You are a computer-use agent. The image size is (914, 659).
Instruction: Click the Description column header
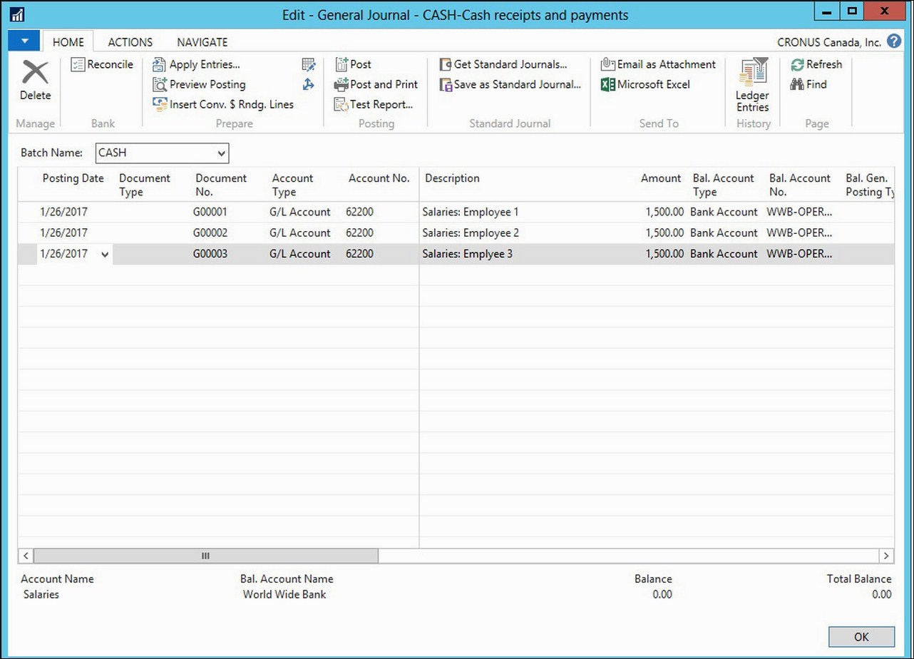pyautogui.click(x=452, y=178)
